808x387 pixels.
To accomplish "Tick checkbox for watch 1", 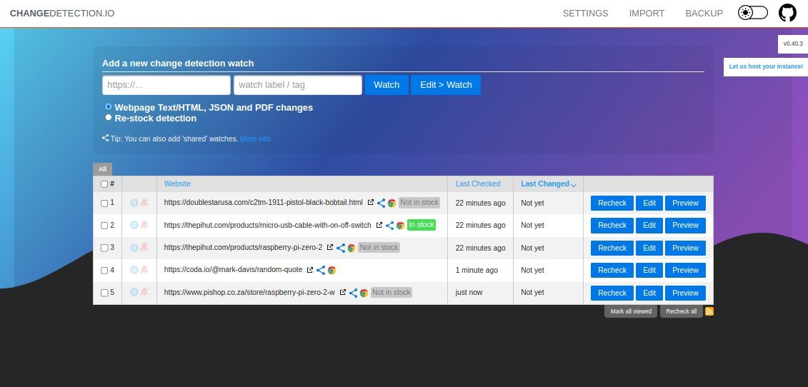I will tap(104, 203).
